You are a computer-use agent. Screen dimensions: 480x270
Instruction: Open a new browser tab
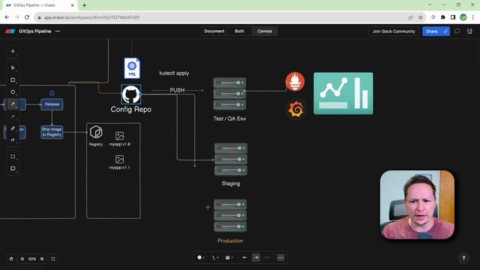(84, 5)
